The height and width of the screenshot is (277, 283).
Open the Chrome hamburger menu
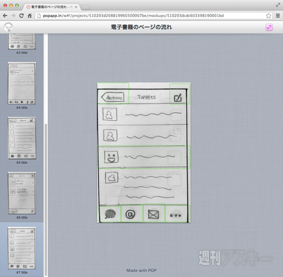[x=278, y=16]
